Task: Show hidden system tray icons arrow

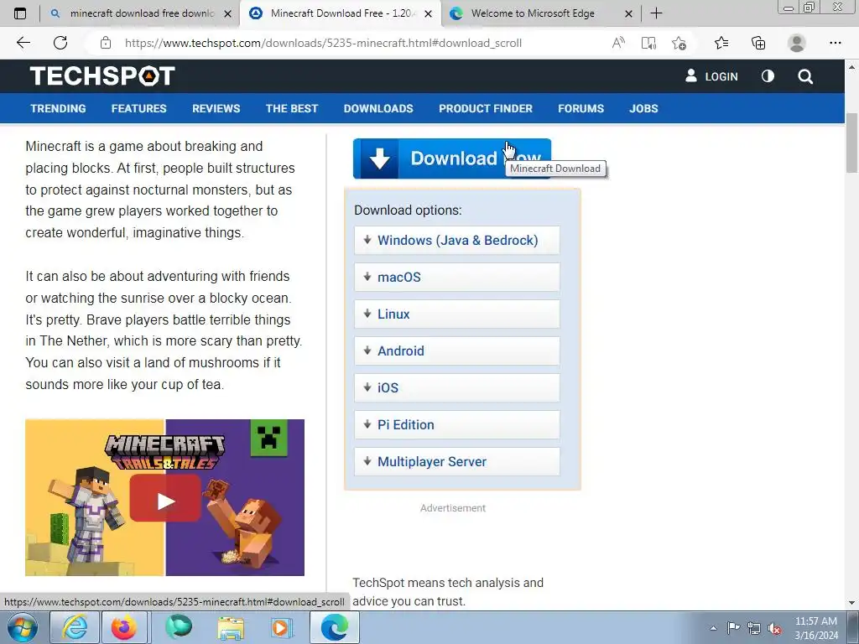Action: click(713, 628)
